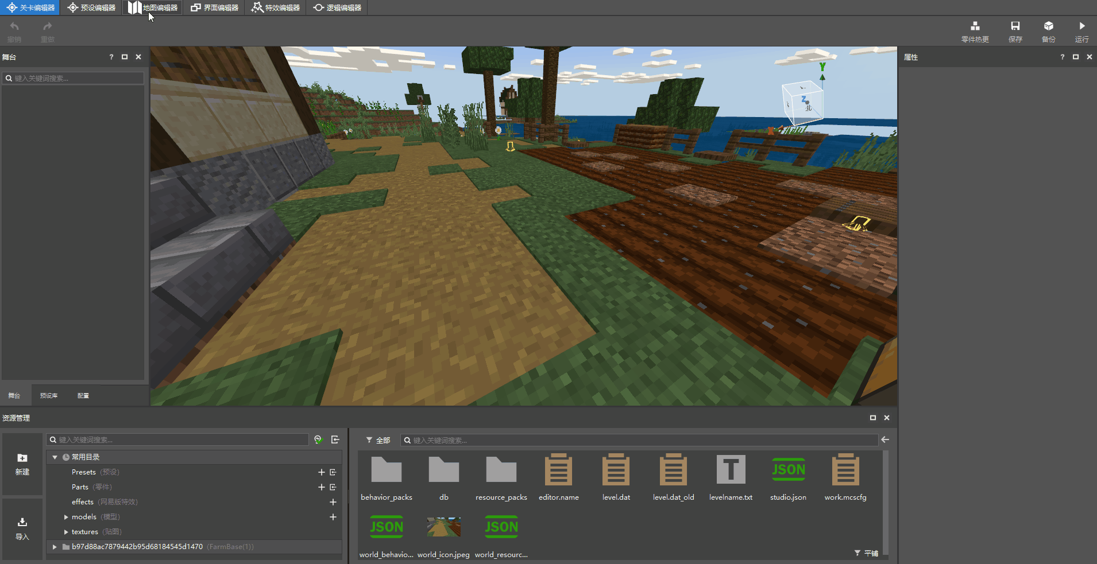1097x564 pixels.
Task: Close the 资源管理 panel
Action: pos(887,418)
